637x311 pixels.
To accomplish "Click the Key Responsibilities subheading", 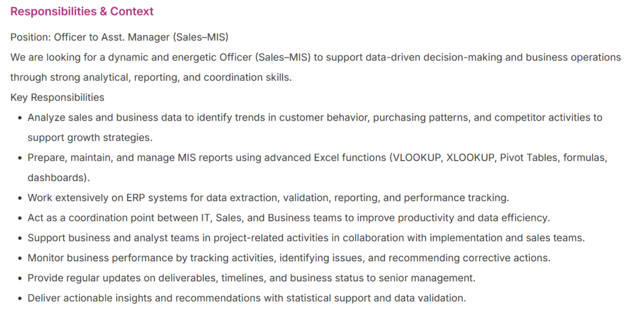I will pos(57,98).
